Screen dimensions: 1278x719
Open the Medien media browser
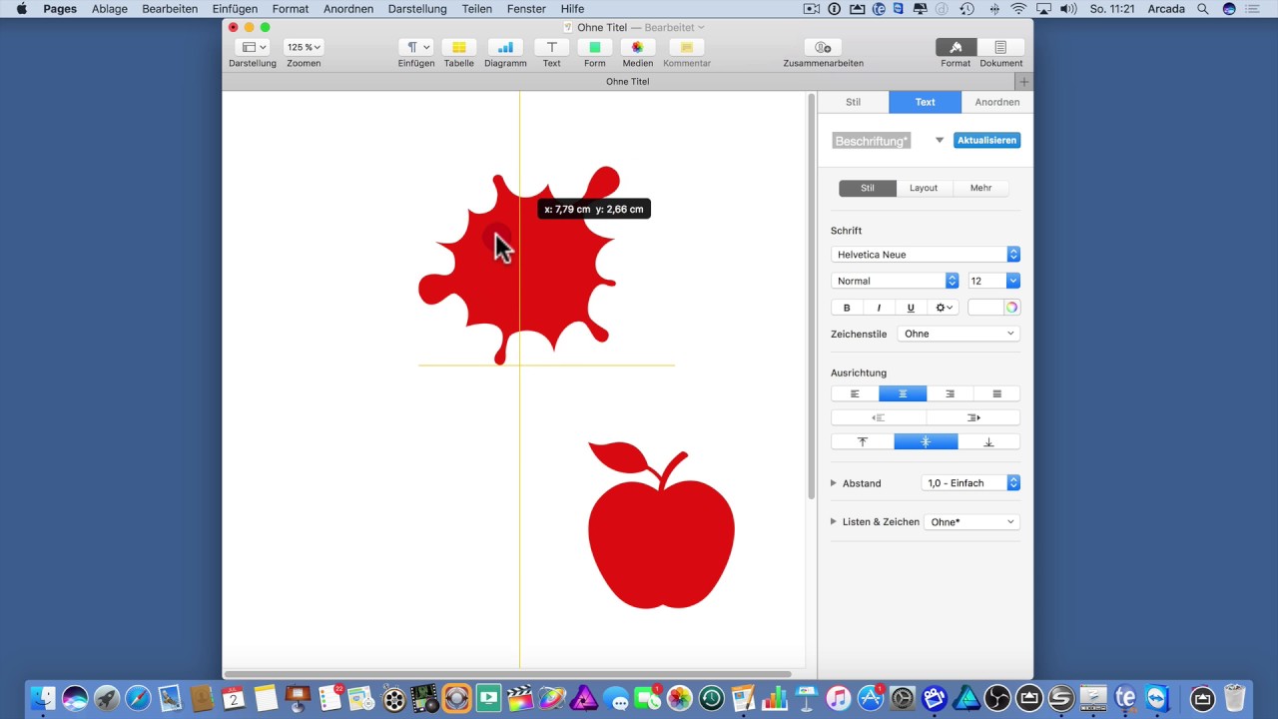[x=637, y=47]
